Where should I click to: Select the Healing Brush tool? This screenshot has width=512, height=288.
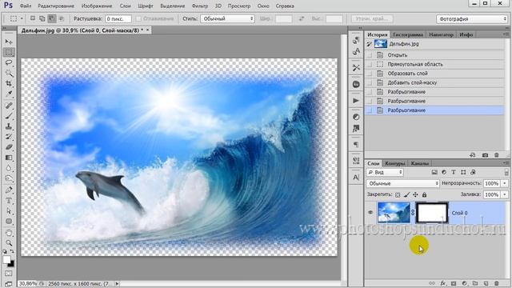[9, 105]
